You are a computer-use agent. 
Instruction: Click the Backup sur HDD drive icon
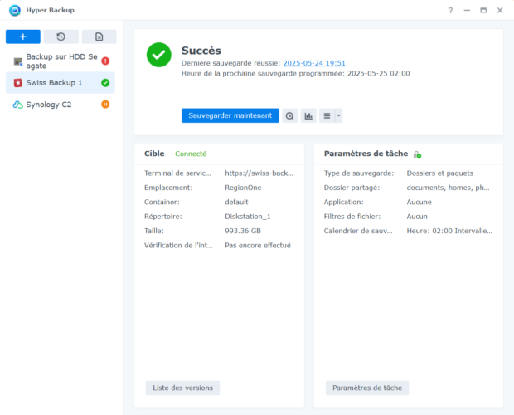(x=17, y=61)
